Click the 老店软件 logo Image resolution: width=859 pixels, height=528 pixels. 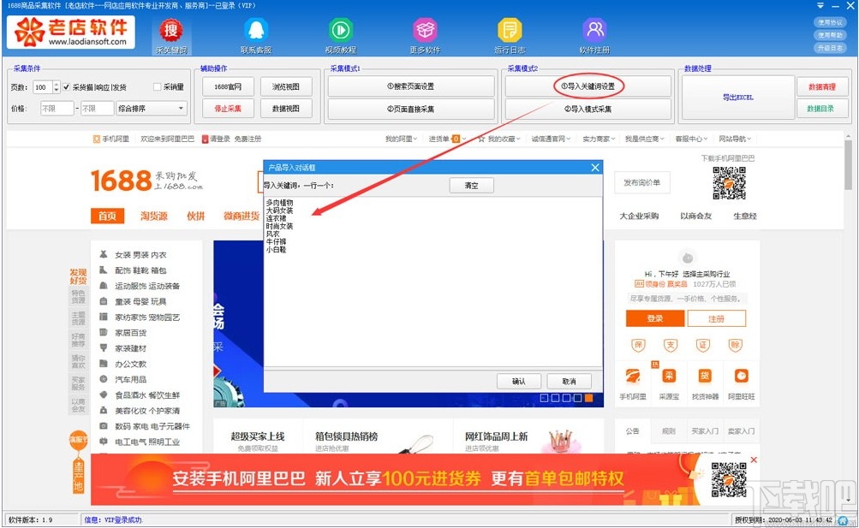coord(70,33)
